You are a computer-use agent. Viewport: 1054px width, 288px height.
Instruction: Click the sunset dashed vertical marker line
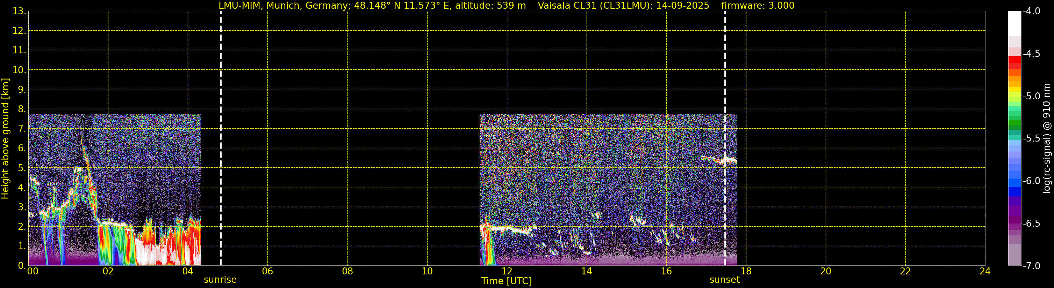[x=725, y=138]
